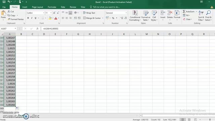The height and width of the screenshot is (121, 215).
Task: Switch to Page Break Preview view
Action: coord(196,120)
